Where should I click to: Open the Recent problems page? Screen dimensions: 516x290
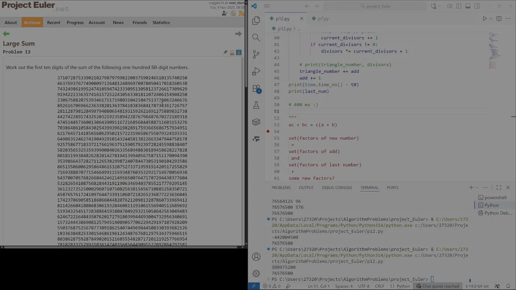[x=54, y=23]
